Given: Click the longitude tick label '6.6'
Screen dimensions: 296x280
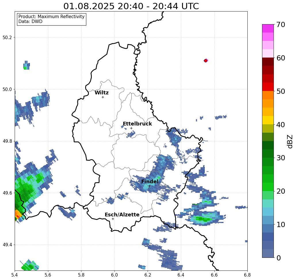Looking at the screenshot, I should click(214, 275).
